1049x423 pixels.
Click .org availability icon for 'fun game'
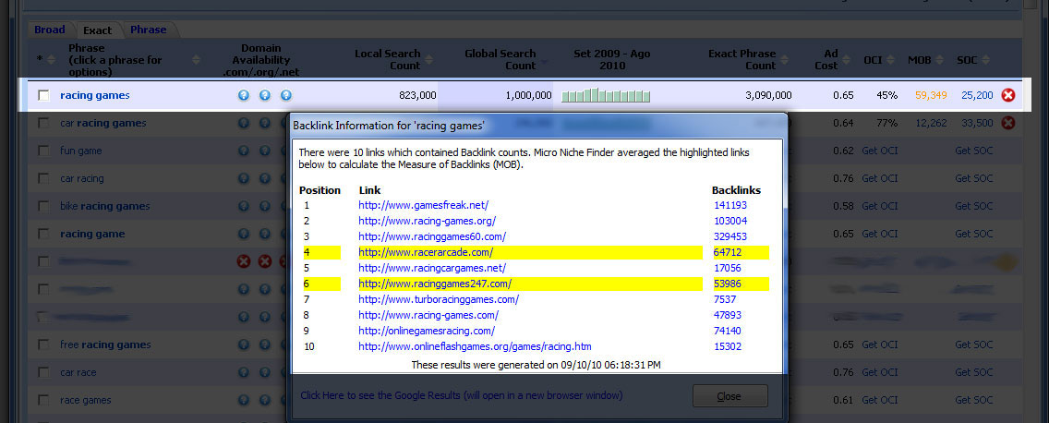pyautogui.click(x=265, y=151)
